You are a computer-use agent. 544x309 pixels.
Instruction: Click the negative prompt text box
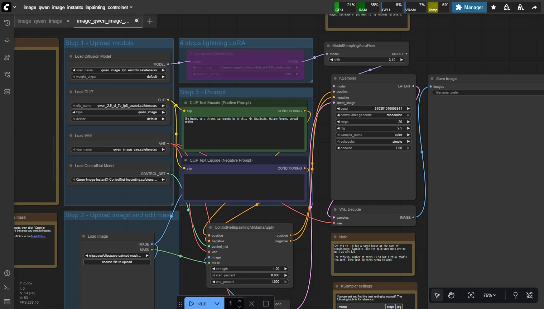(244, 186)
